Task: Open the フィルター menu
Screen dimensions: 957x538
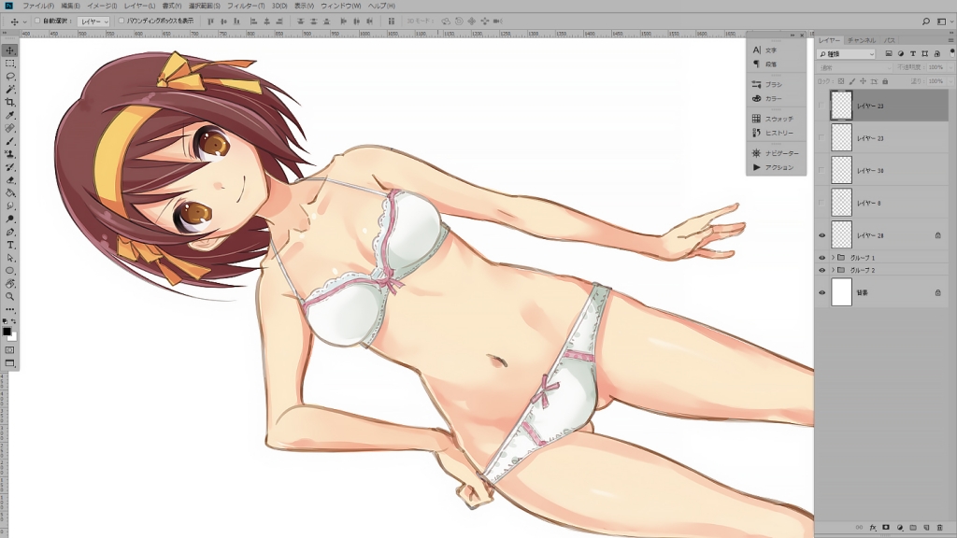Action: 245,6
